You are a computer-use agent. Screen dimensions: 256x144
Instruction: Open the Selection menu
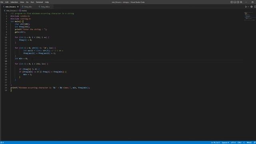[14, 2]
